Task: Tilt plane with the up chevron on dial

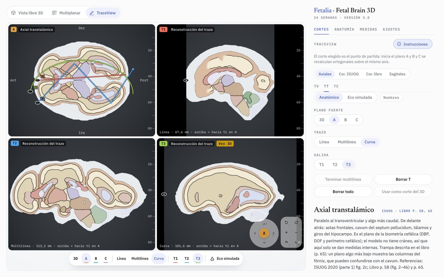Action: point(264,224)
